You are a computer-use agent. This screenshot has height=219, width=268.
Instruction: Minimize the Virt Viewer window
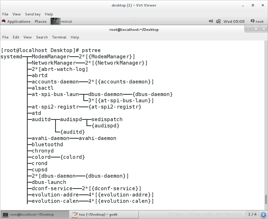click(x=243, y=5)
